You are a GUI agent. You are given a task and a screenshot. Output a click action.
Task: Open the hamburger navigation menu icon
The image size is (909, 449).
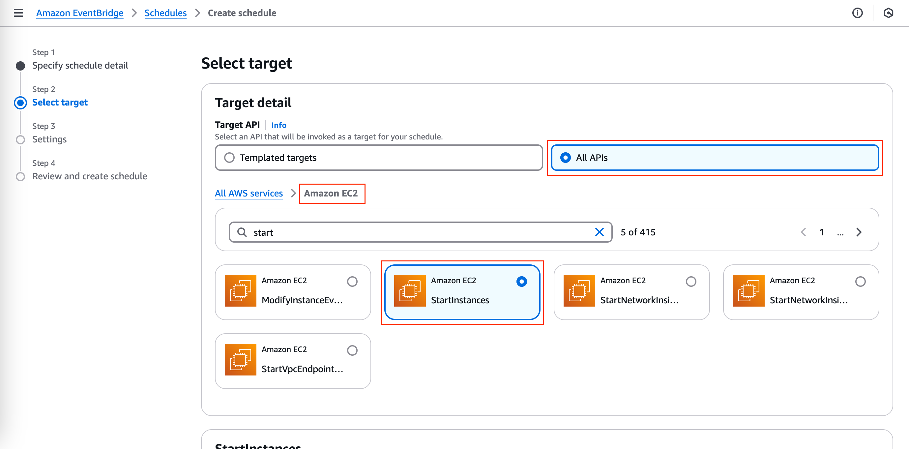[x=18, y=13]
